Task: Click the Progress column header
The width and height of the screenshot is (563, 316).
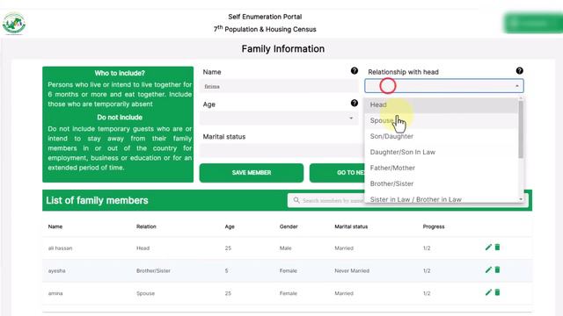Action: [434, 226]
